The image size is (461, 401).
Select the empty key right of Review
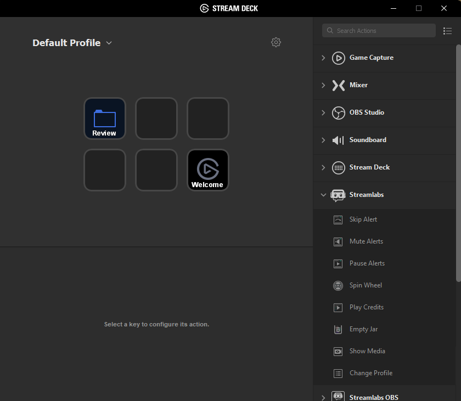pos(156,118)
